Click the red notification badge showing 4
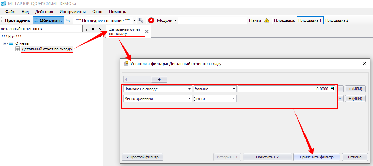The image size is (373, 166). pos(151,20)
